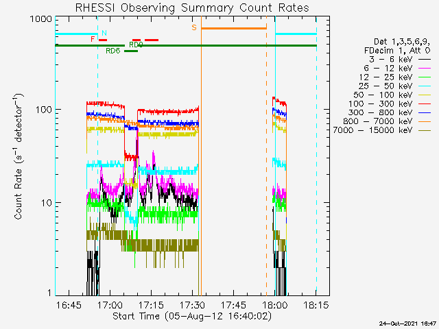This screenshot has width=439, height=329.
Task: Select the '12 - 25 keV' legend label
Action: (385, 77)
